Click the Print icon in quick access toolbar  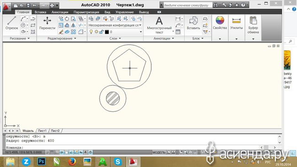(52, 5)
